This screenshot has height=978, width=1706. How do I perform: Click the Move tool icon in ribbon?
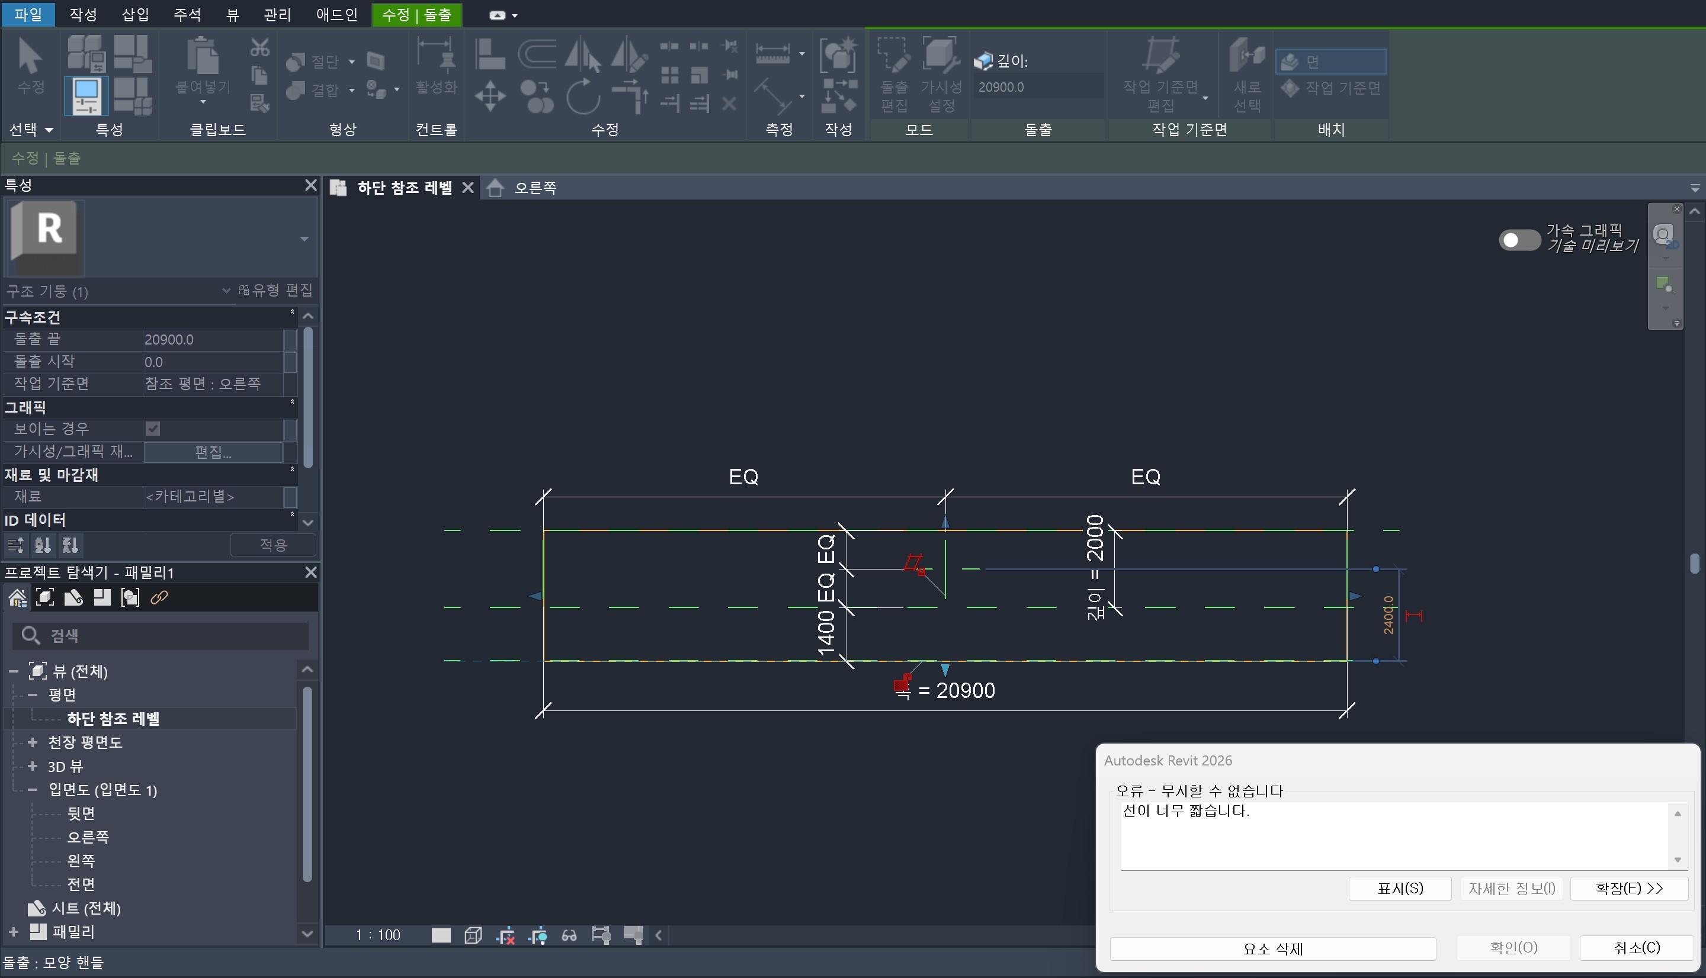490,96
